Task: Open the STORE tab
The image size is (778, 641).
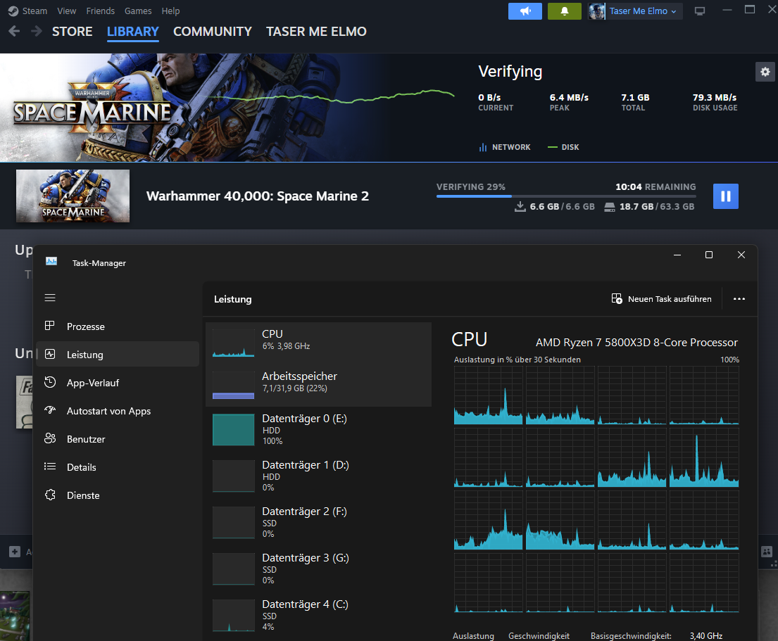Action: point(73,32)
